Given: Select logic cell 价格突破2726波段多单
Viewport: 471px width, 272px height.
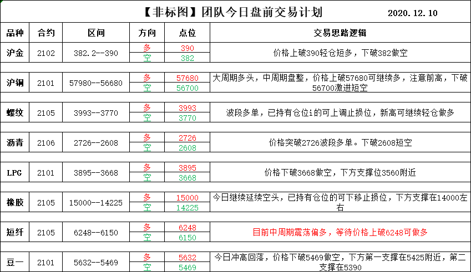Looking at the screenshot, I should [340, 142].
